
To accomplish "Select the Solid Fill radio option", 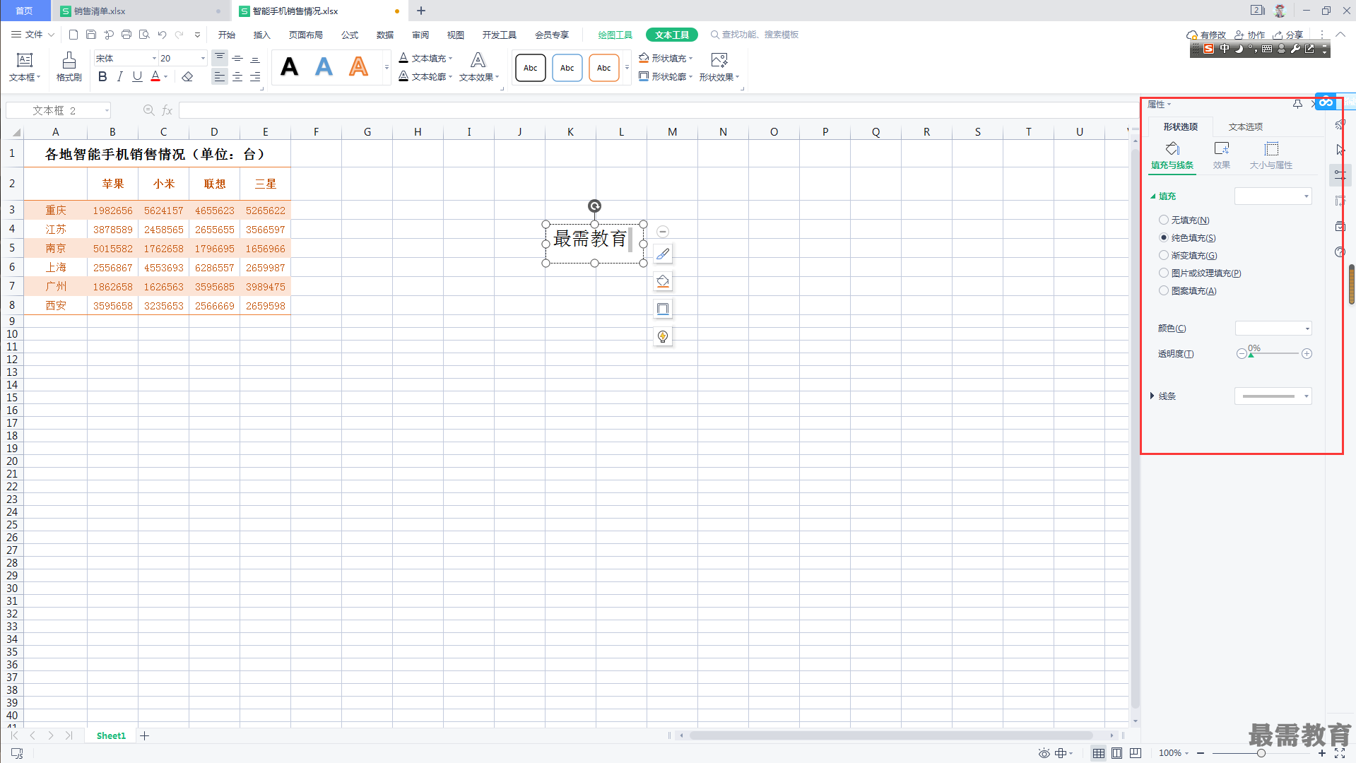I will point(1164,238).
